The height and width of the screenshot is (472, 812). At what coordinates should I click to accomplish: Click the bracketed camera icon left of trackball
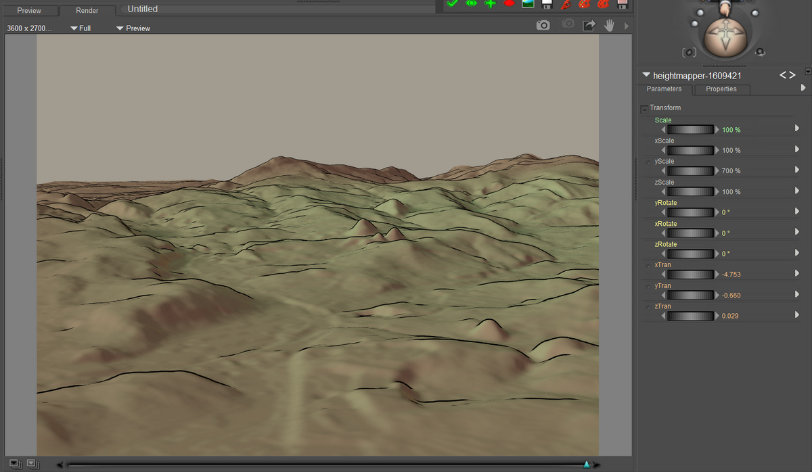pos(689,52)
